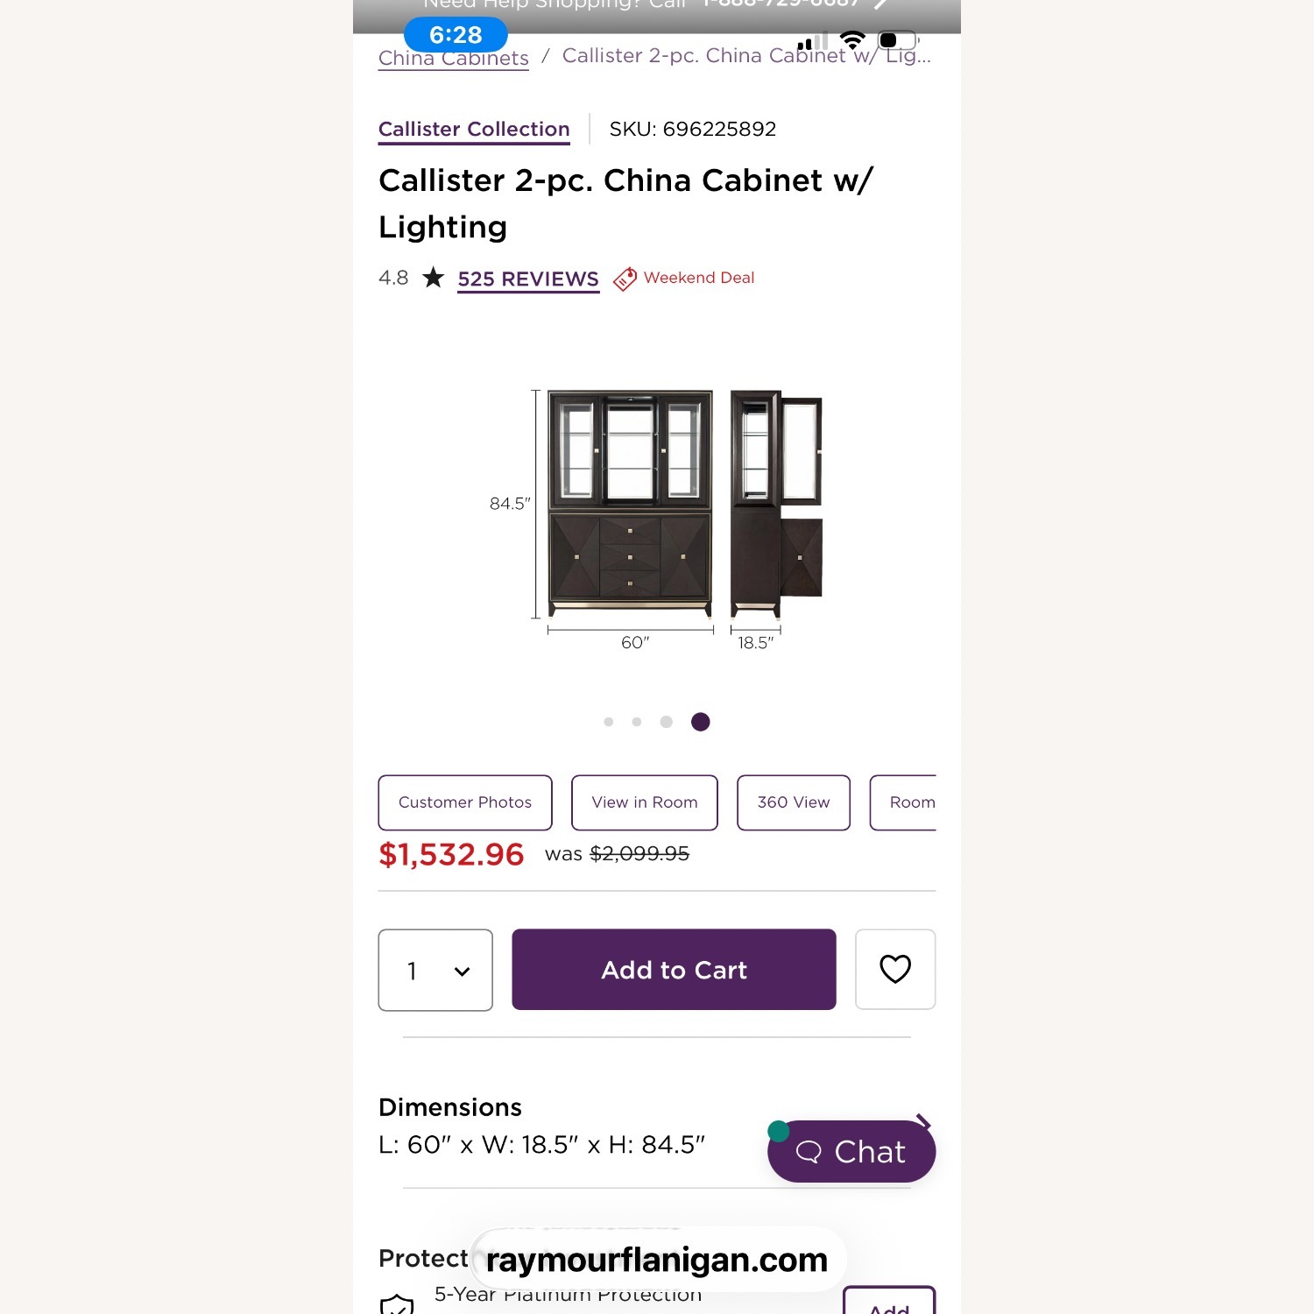1314x1314 pixels.
Task: Select the second carousel dot
Action: (637, 722)
